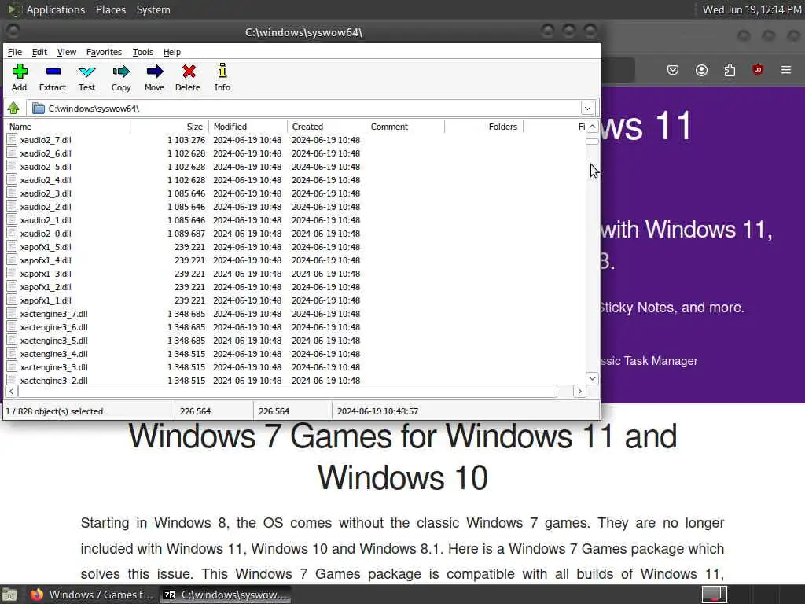Click the Move toolbar icon
The height and width of the screenshot is (604, 805).
coord(155,72)
